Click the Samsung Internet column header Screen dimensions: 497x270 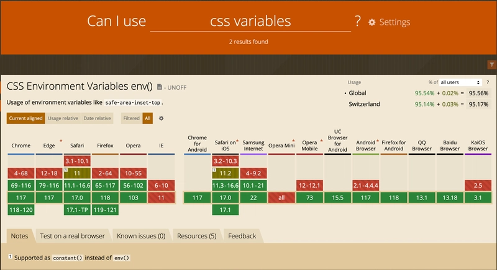click(253, 146)
